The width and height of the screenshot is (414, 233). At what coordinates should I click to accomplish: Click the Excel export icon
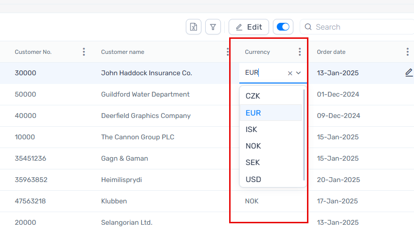click(x=194, y=27)
